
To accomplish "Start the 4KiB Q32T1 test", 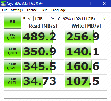I will click(x=12, y=66).
